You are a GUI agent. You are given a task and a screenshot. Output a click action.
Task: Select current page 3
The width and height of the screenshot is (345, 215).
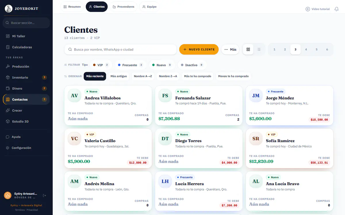295,50
